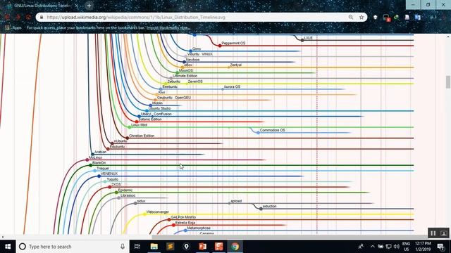Open the Action Center notifications

[x=440, y=247]
